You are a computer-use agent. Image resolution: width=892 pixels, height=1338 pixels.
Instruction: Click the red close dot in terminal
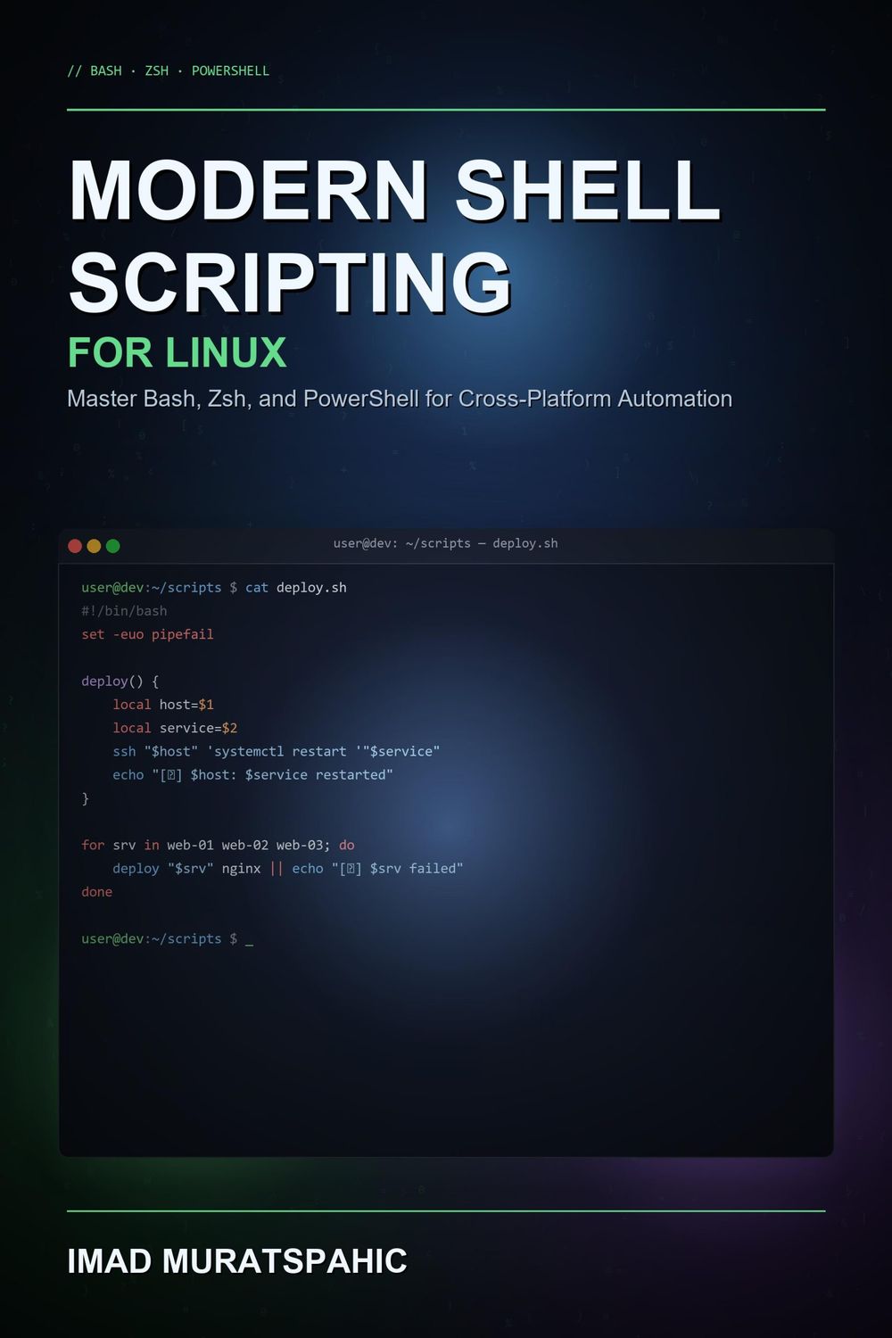tap(75, 546)
